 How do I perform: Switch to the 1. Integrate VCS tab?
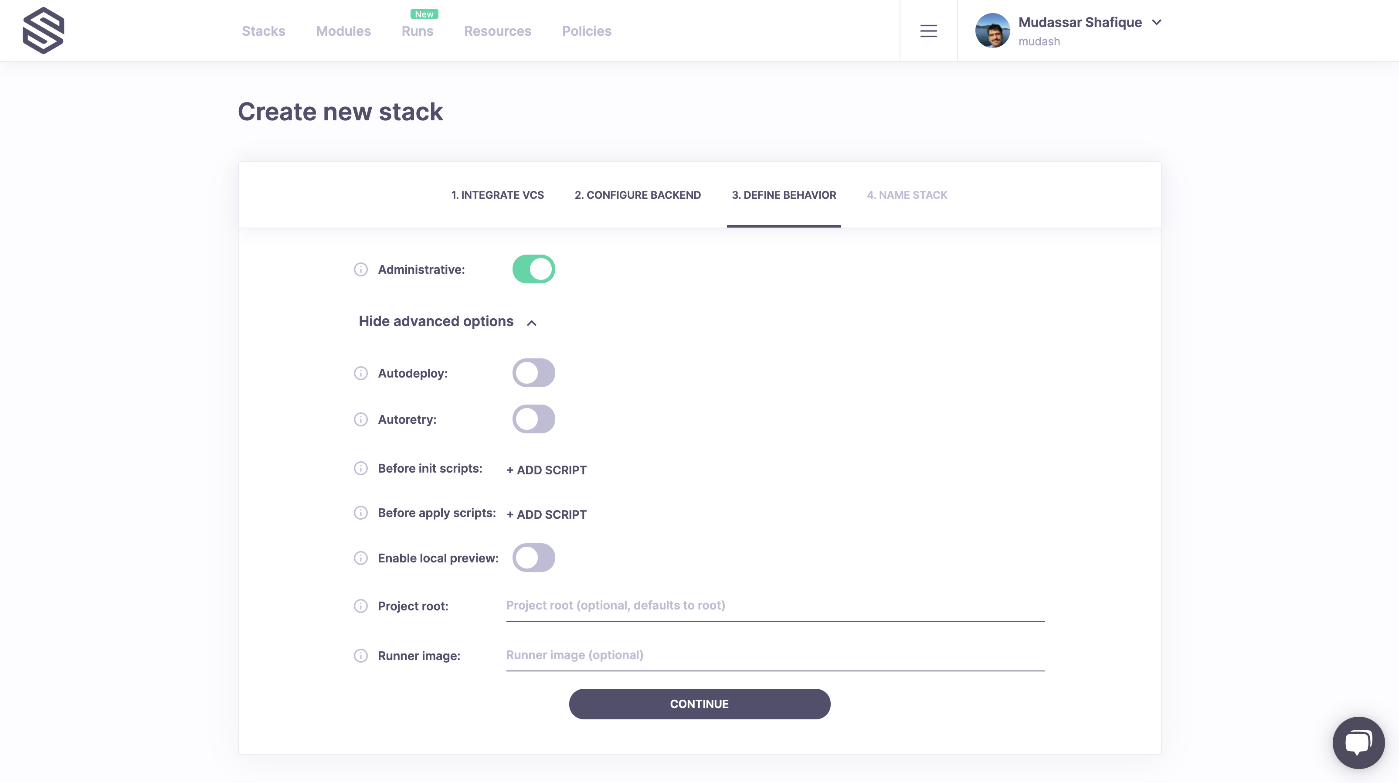[x=497, y=195]
